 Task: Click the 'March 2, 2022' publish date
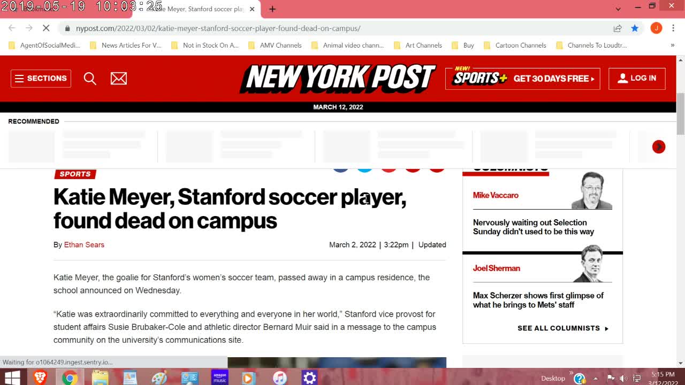[x=353, y=244]
